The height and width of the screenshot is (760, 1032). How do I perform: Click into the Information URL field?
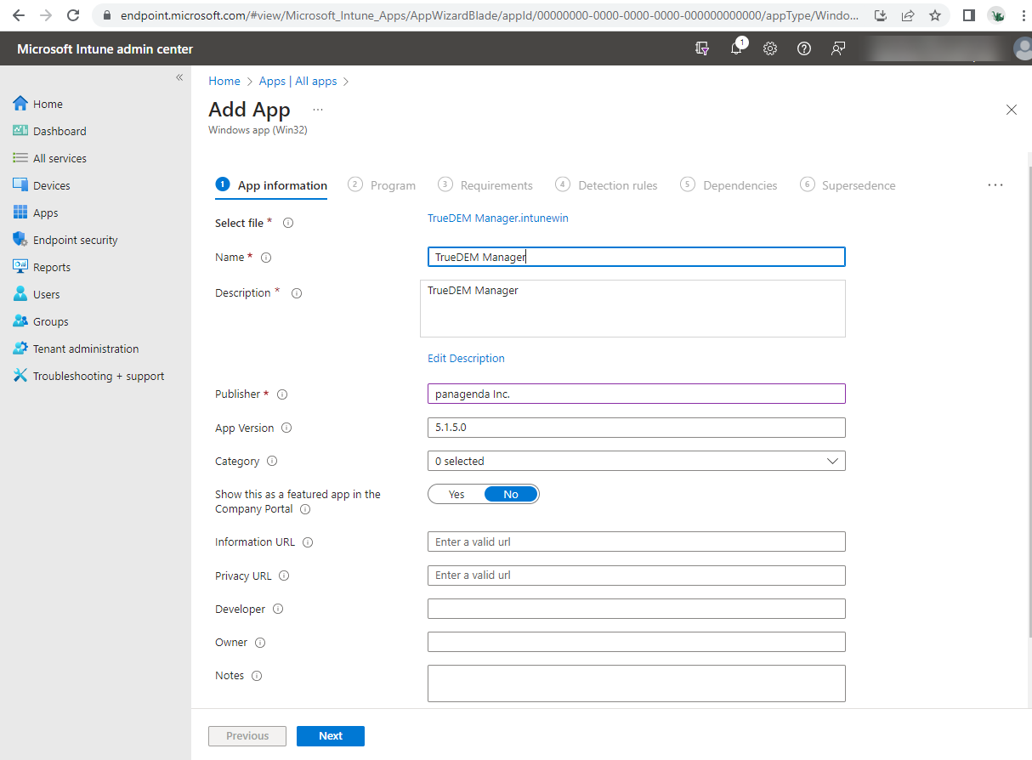[636, 542]
